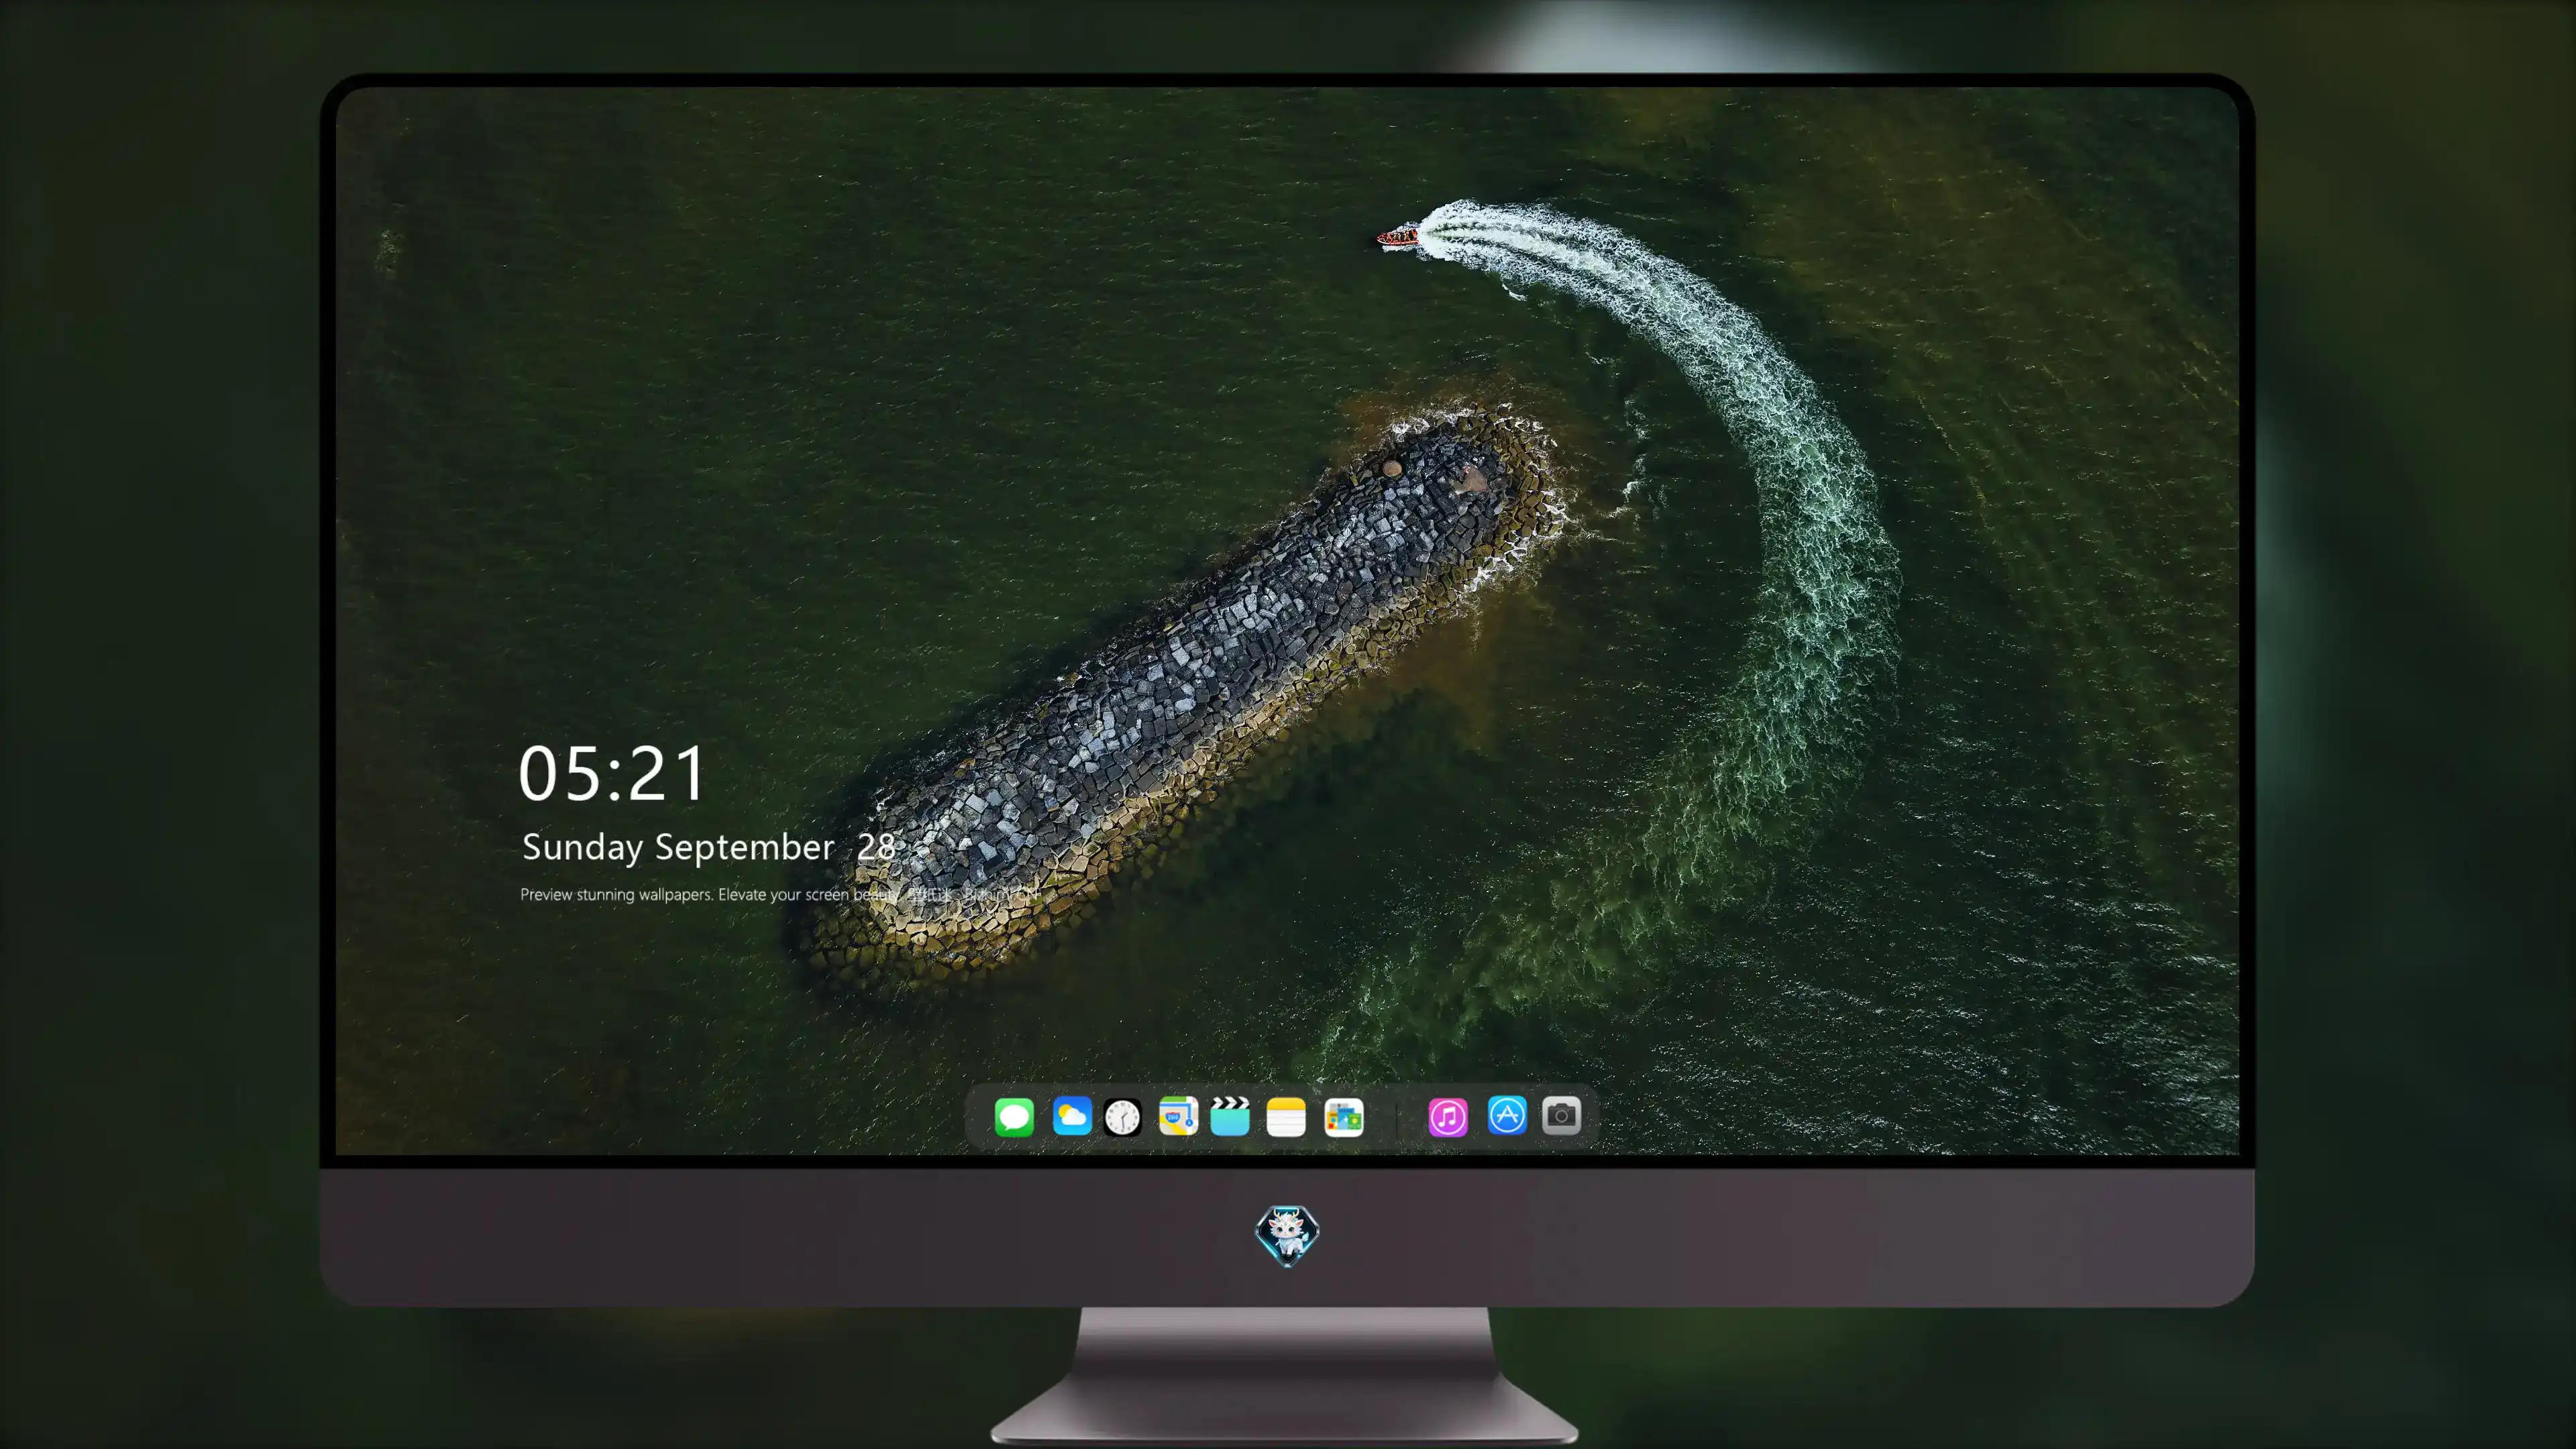Image resolution: width=2576 pixels, height=1449 pixels.
Task: Open the Messages app in the dock
Action: 1014,1116
